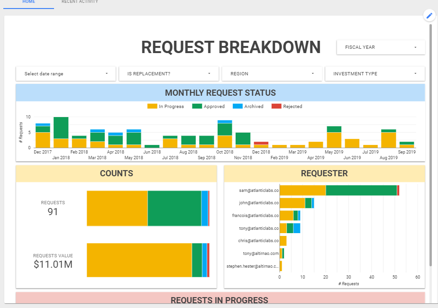The image size is (438, 308).
Task: Expand the IS REPLACEMENT? filter
Action: pyautogui.click(x=169, y=74)
